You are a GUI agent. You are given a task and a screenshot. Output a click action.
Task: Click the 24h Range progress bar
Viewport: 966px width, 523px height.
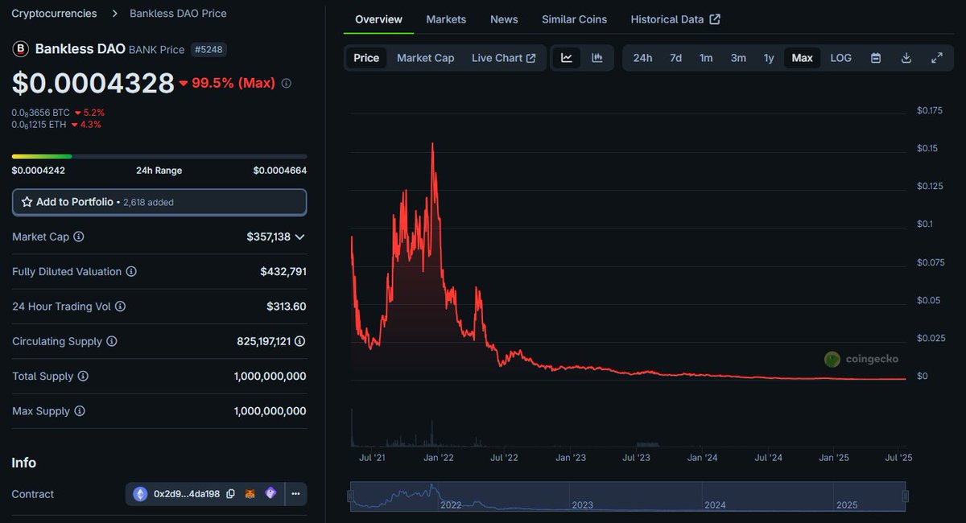159,156
